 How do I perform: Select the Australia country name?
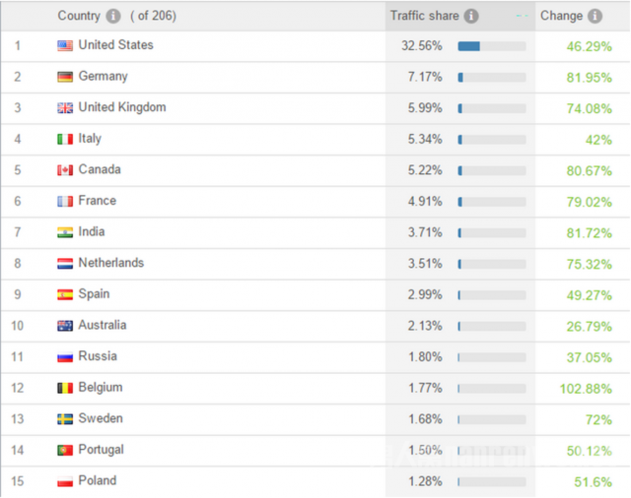(x=103, y=325)
